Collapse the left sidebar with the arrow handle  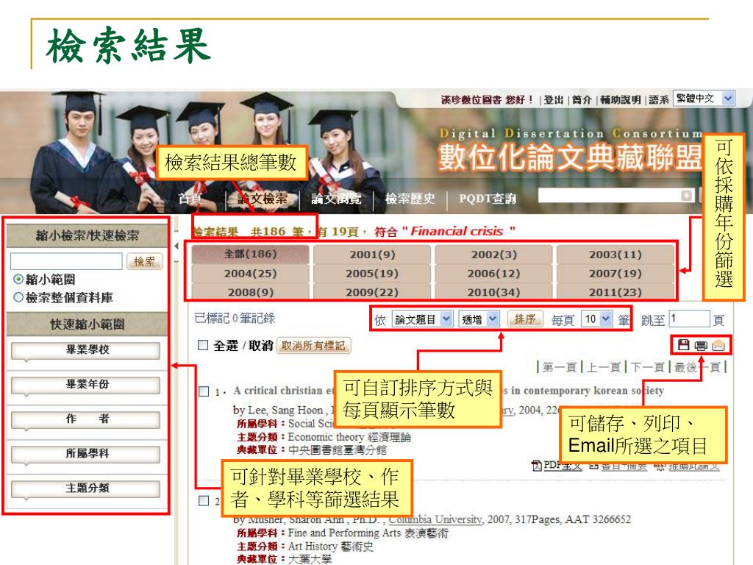click(176, 246)
